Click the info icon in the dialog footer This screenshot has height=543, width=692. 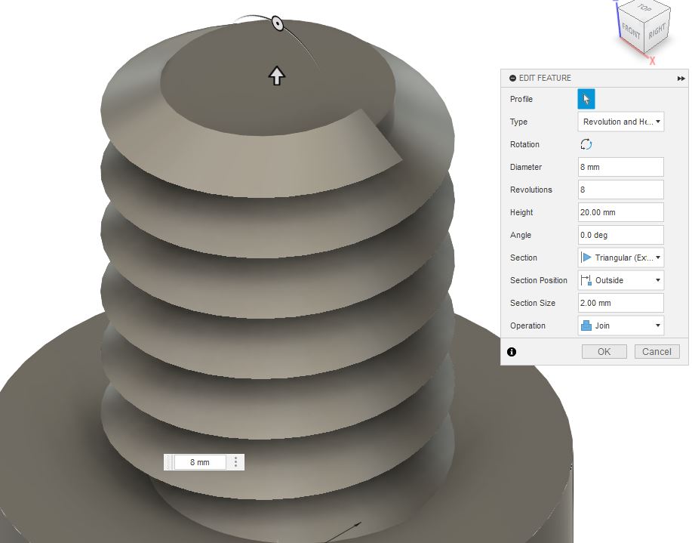tap(512, 352)
